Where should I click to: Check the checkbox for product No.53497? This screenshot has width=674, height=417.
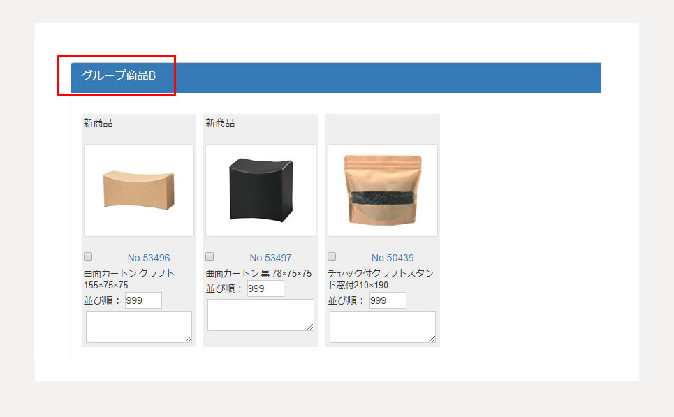click(210, 256)
